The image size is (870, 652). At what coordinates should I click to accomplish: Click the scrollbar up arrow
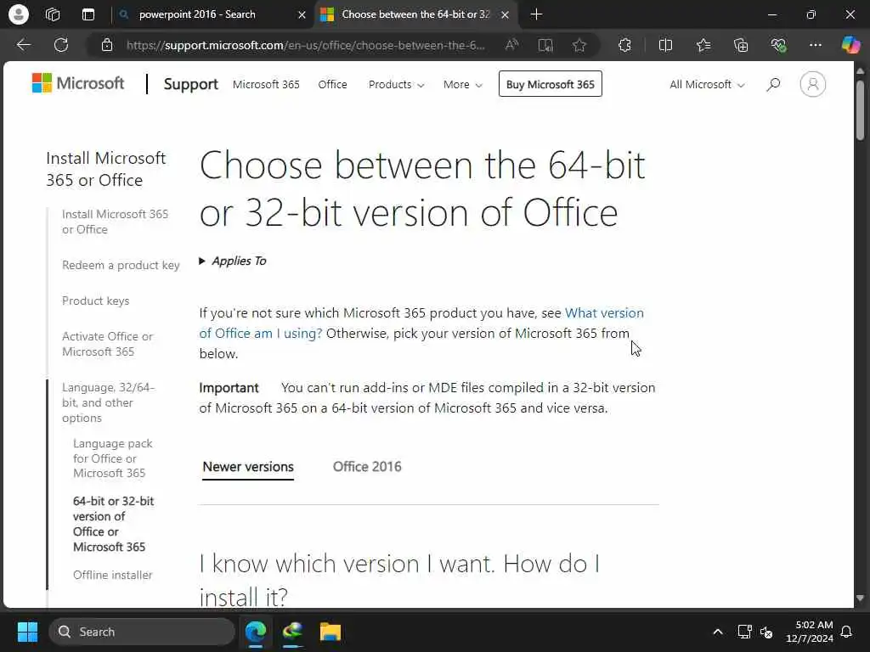click(x=860, y=71)
